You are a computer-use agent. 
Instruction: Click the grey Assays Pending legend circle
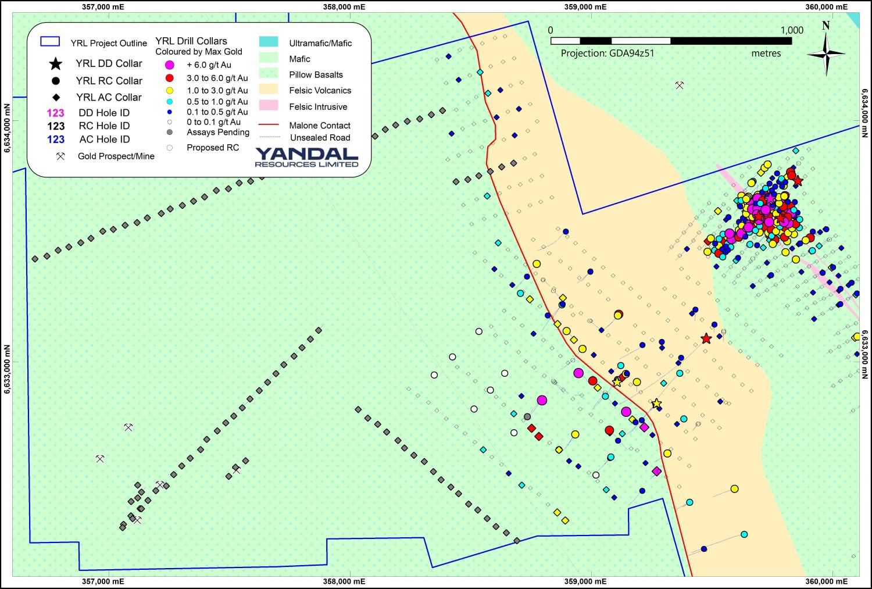tap(170, 133)
